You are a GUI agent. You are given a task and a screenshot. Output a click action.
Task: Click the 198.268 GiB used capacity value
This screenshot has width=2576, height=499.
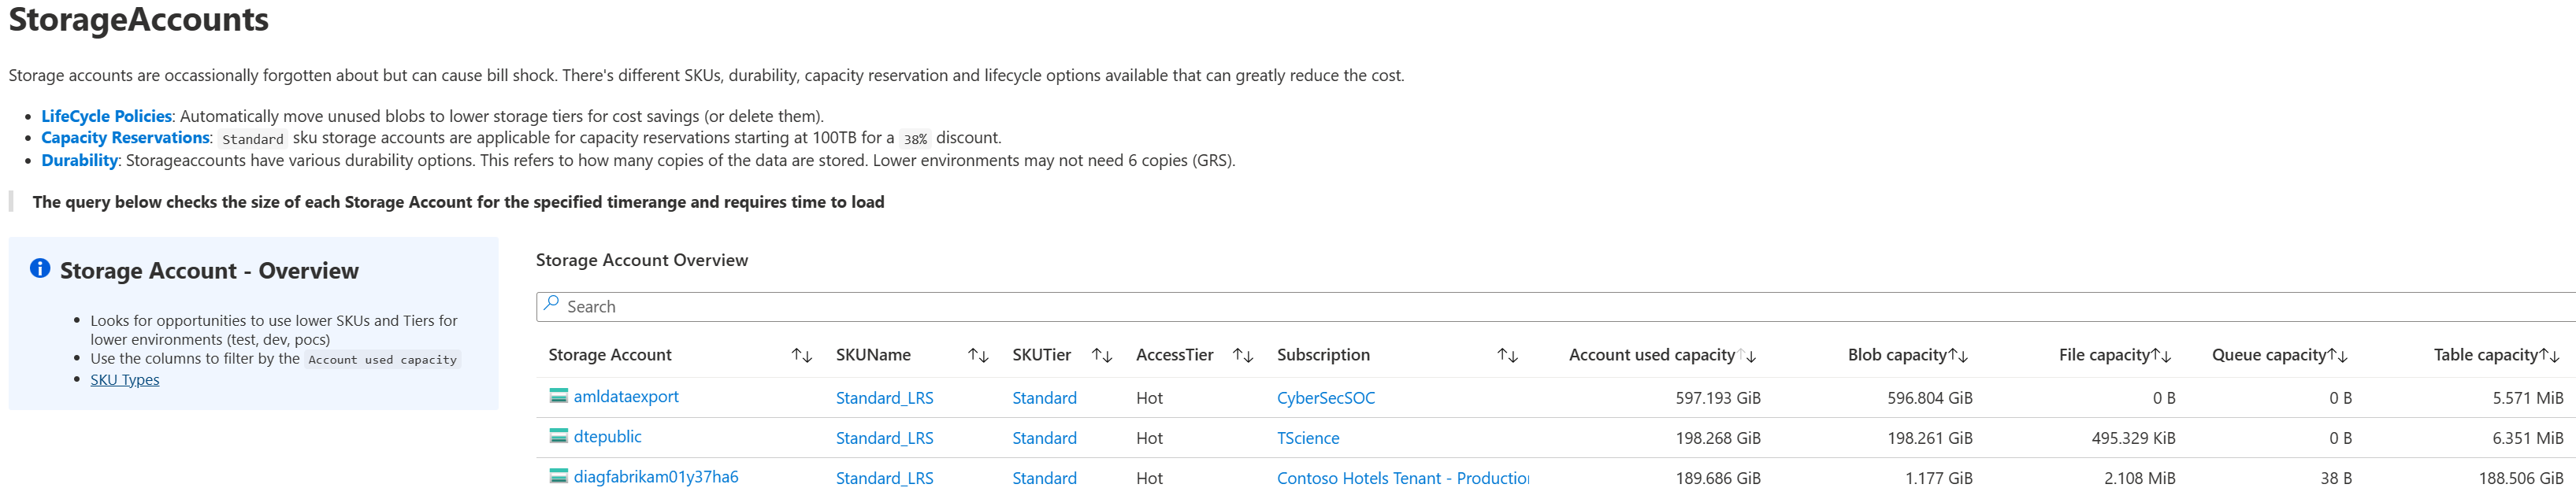1718,438
